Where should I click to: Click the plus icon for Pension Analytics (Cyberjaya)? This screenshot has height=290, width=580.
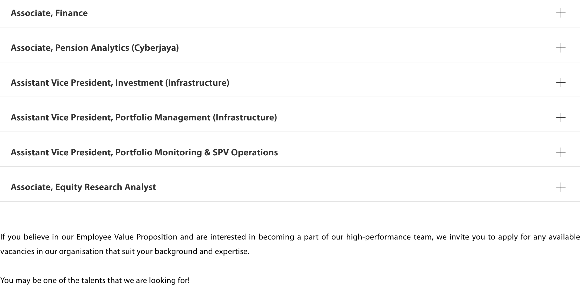tap(561, 48)
